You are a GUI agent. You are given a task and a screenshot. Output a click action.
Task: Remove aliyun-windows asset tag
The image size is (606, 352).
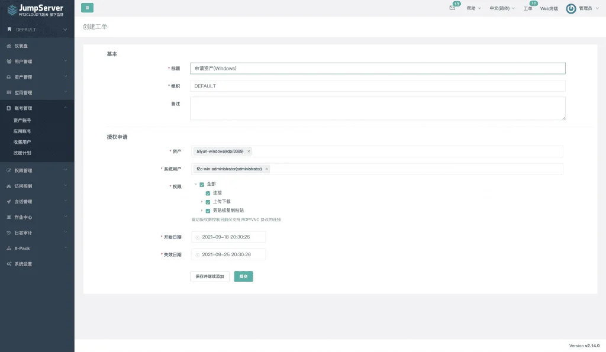(249, 151)
